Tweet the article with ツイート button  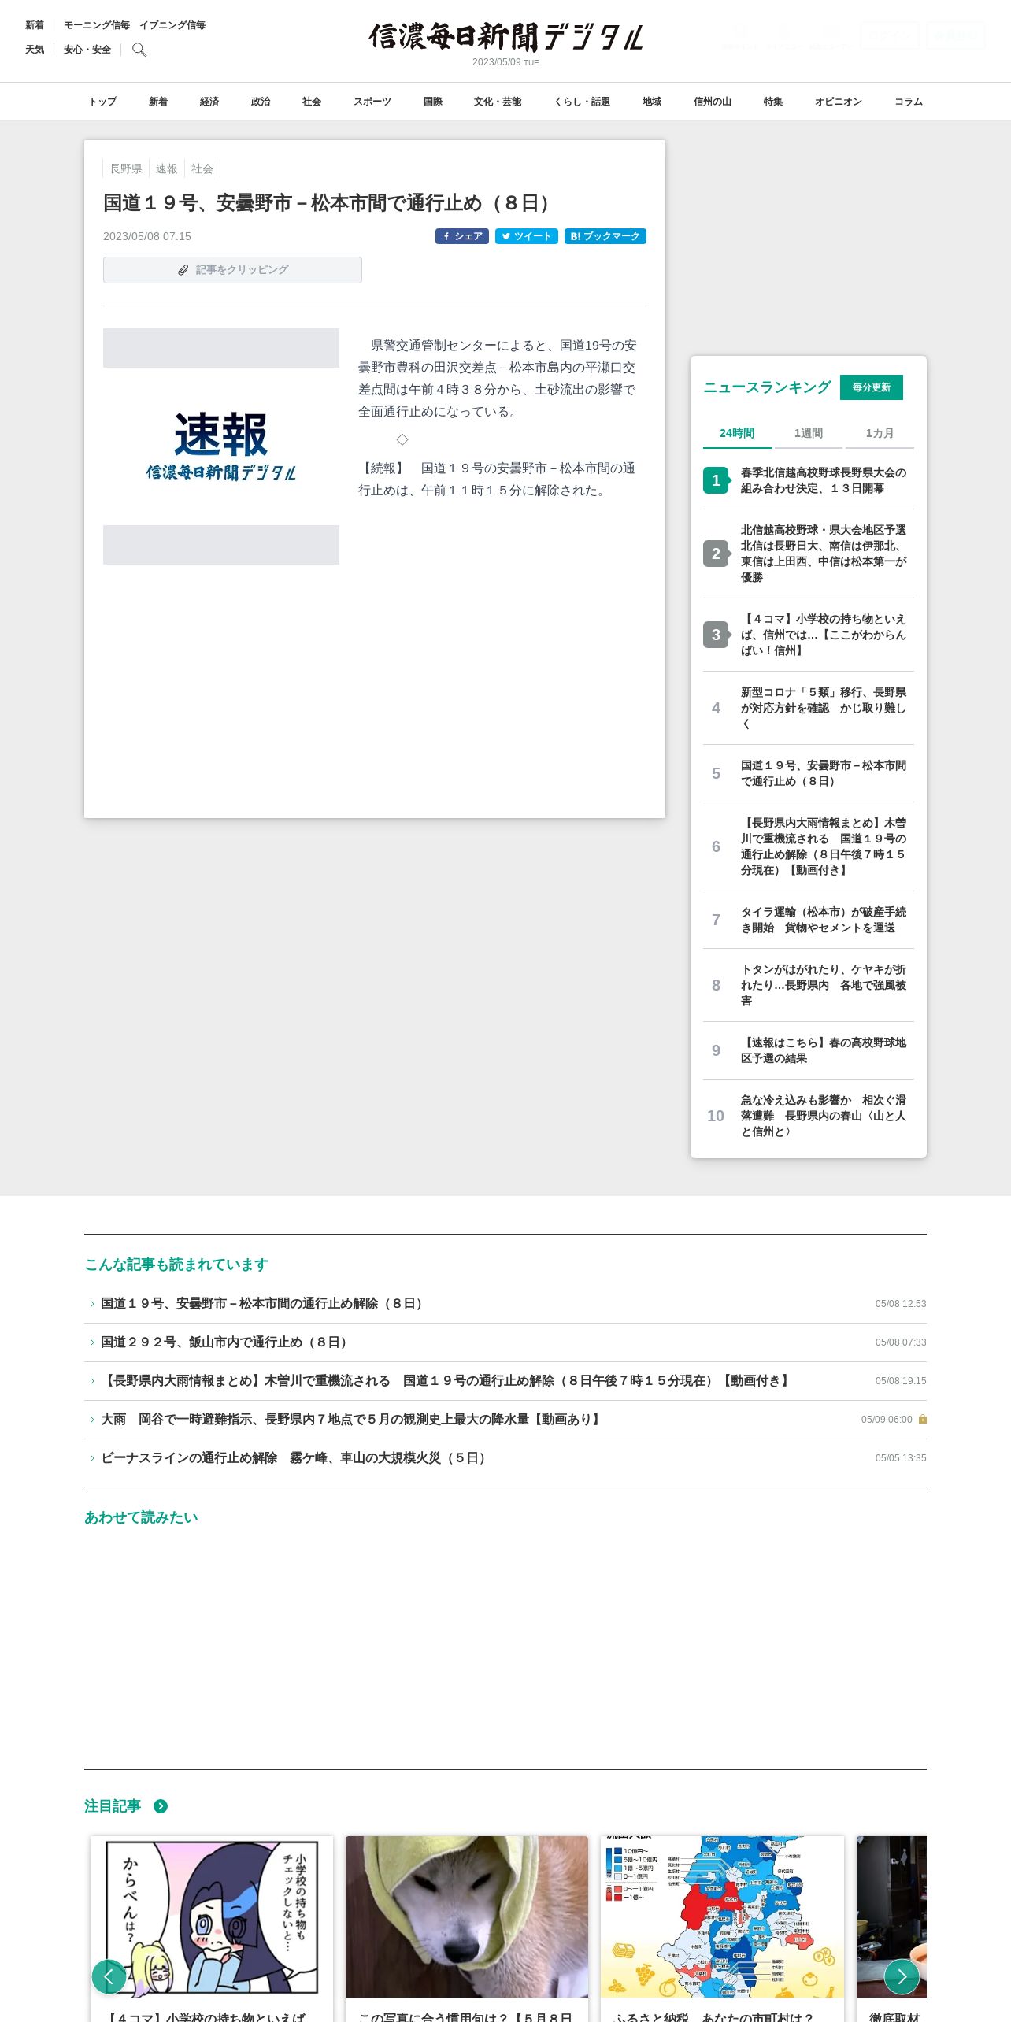[527, 236]
